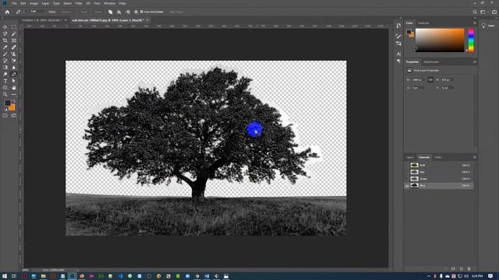499x280 pixels.
Task: Open the Image menu
Action: [x=34, y=3]
